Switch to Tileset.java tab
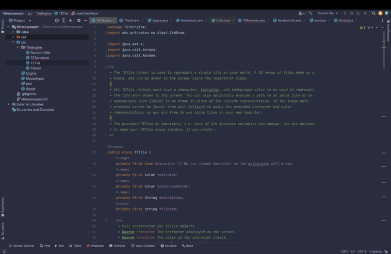 click(131, 20)
